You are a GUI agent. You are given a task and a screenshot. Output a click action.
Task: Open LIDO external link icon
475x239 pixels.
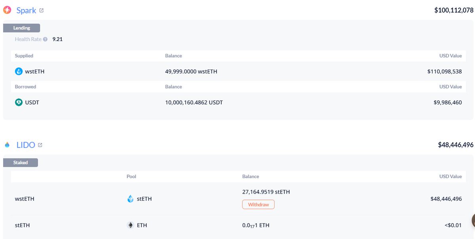click(x=40, y=145)
